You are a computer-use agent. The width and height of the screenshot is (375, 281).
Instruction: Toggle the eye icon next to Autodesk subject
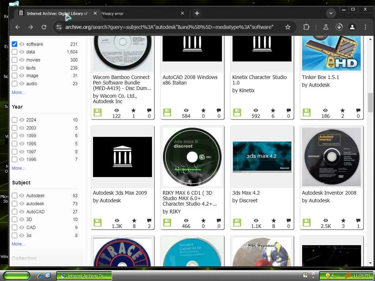click(22, 195)
